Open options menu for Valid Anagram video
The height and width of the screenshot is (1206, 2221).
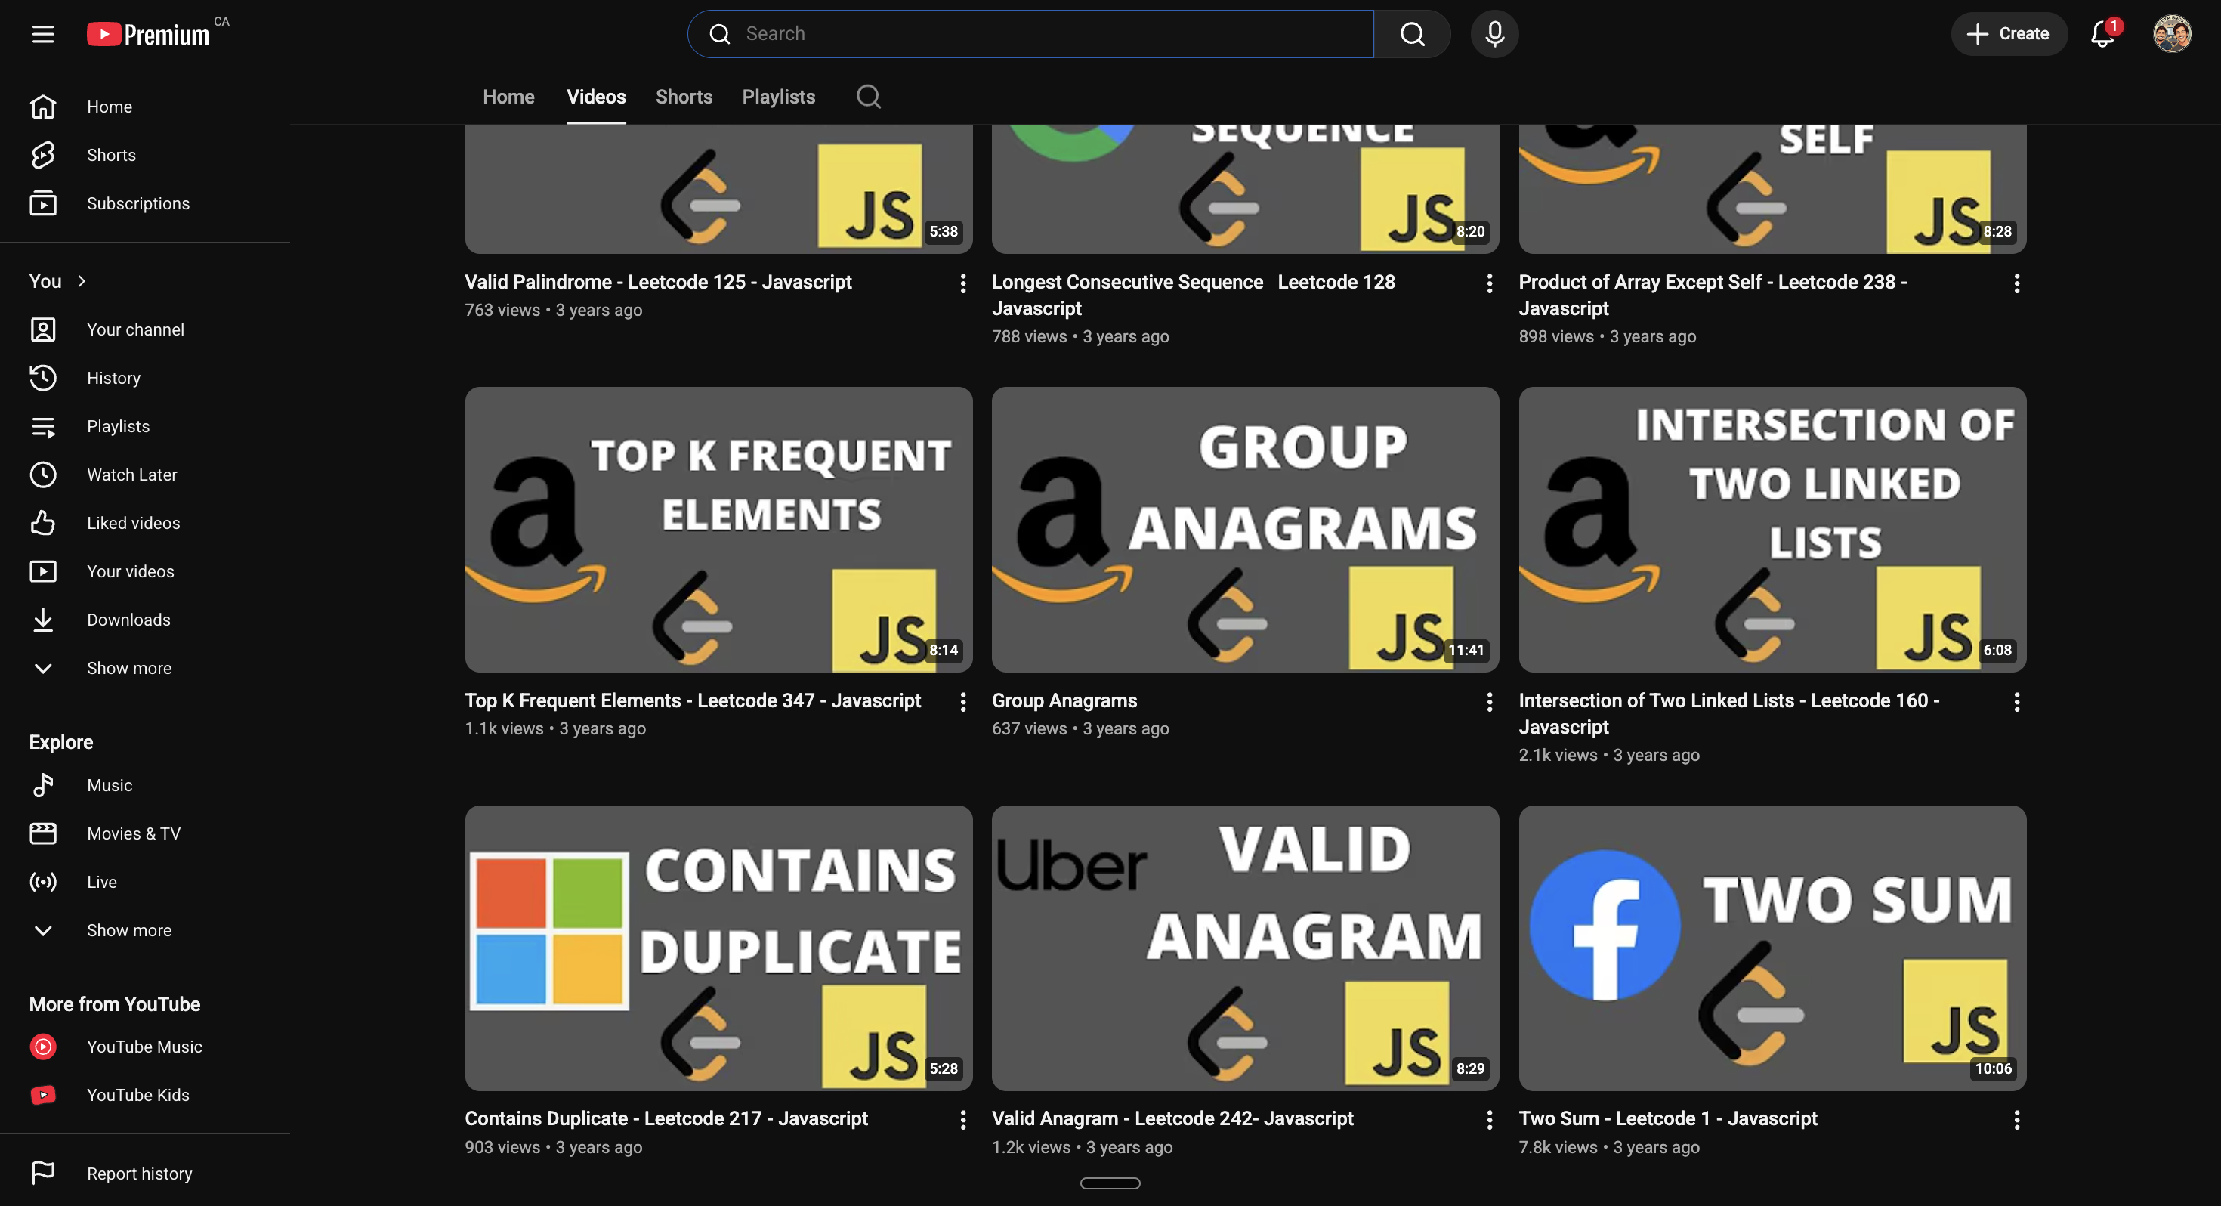click(1489, 1120)
